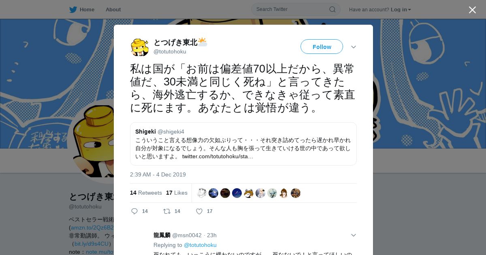
Task: Focus the Search Twitter field
Action: click(x=296, y=9)
